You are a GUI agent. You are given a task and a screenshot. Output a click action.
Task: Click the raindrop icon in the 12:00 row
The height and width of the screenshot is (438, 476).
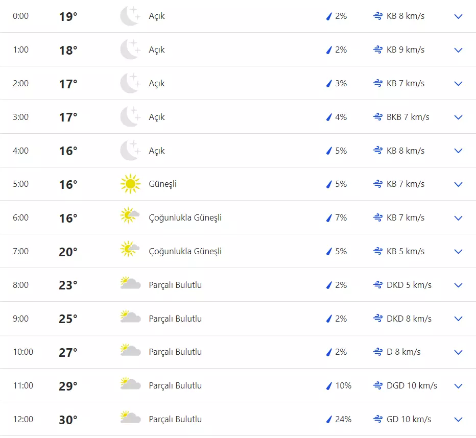click(329, 419)
